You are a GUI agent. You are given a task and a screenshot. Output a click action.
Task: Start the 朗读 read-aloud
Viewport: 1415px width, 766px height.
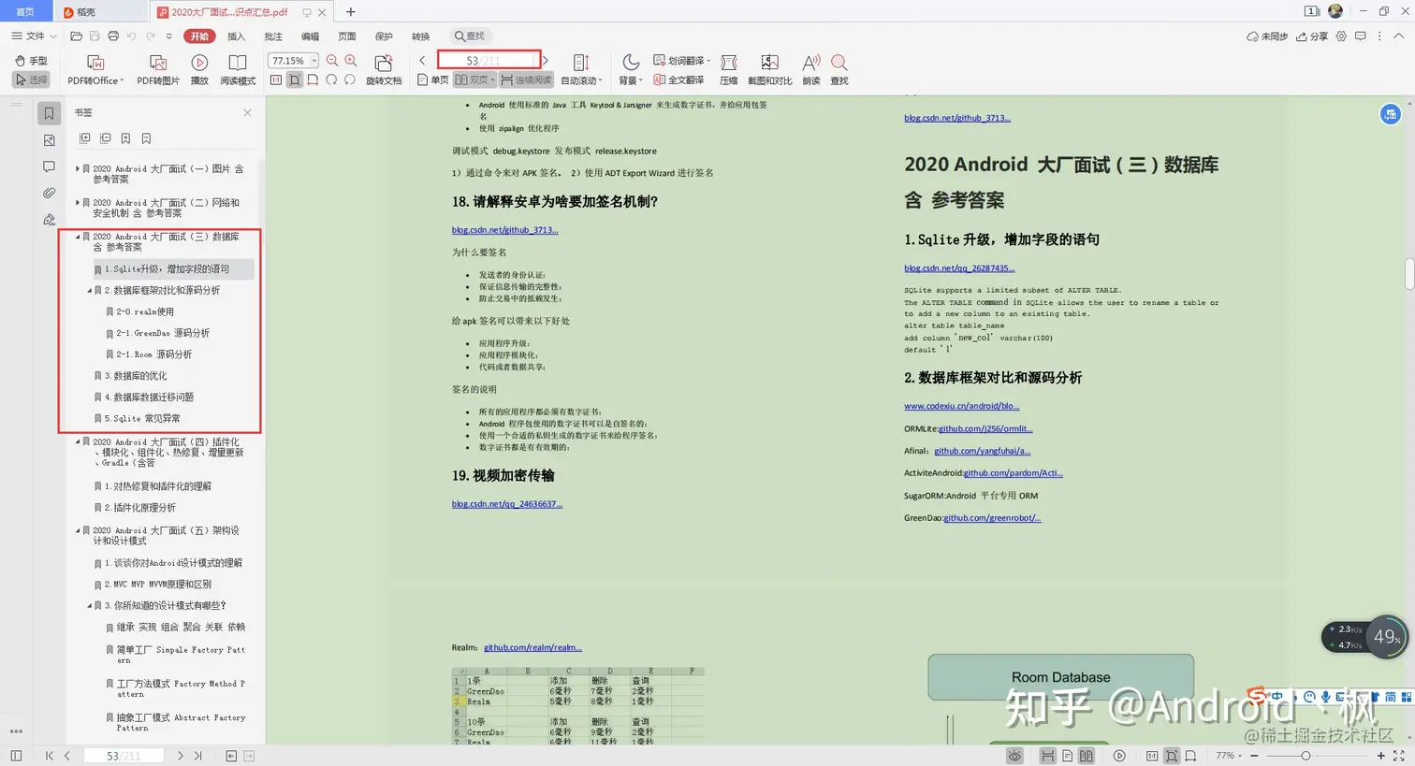(x=811, y=69)
